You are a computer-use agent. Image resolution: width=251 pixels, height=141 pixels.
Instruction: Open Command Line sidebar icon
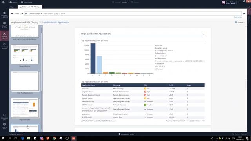(4, 117)
